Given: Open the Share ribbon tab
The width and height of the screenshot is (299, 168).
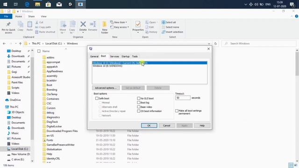Looking at the screenshot, I should point(31,16).
